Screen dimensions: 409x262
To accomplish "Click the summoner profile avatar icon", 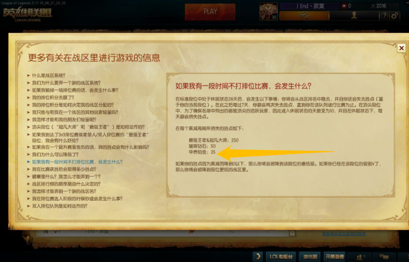I will 268,11.
